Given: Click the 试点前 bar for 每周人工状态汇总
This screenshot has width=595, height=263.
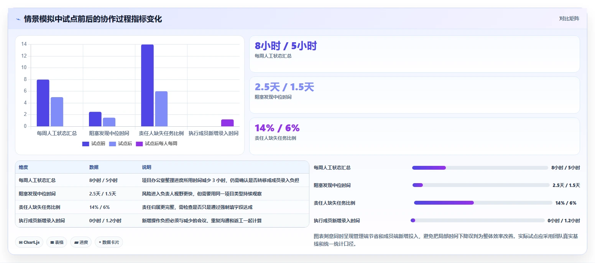Looking at the screenshot, I should coord(43,103).
